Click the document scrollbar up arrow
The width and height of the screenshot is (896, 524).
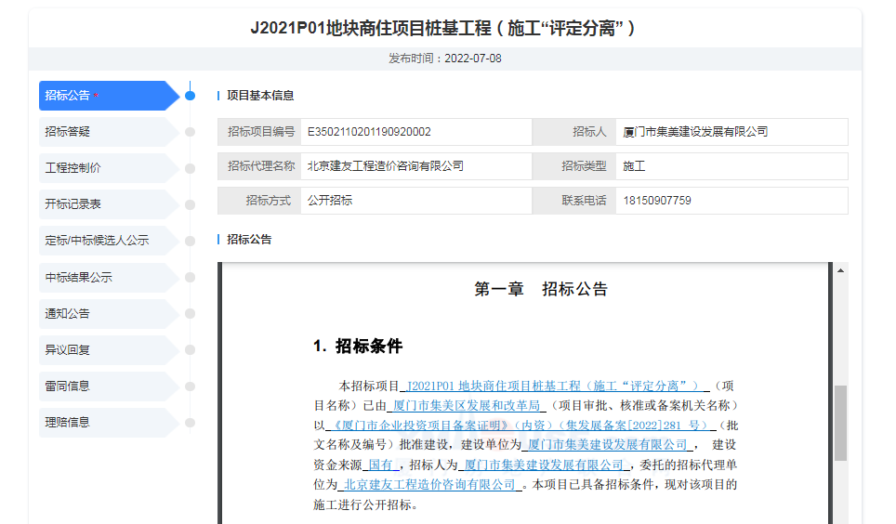click(x=840, y=270)
